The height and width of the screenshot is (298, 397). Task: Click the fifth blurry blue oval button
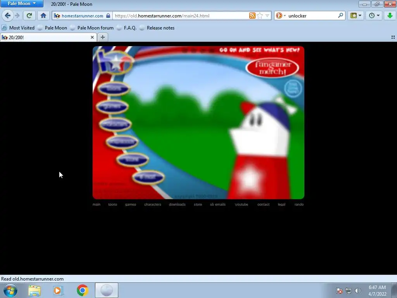(133, 159)
